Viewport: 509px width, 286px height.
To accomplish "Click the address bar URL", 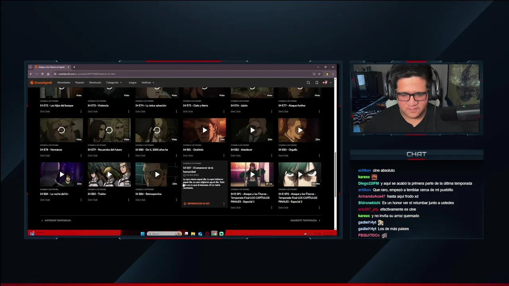I will click(x=87, y=74).
